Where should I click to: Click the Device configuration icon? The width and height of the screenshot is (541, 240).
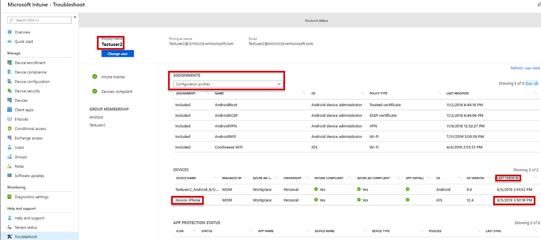tap(10, 82)
